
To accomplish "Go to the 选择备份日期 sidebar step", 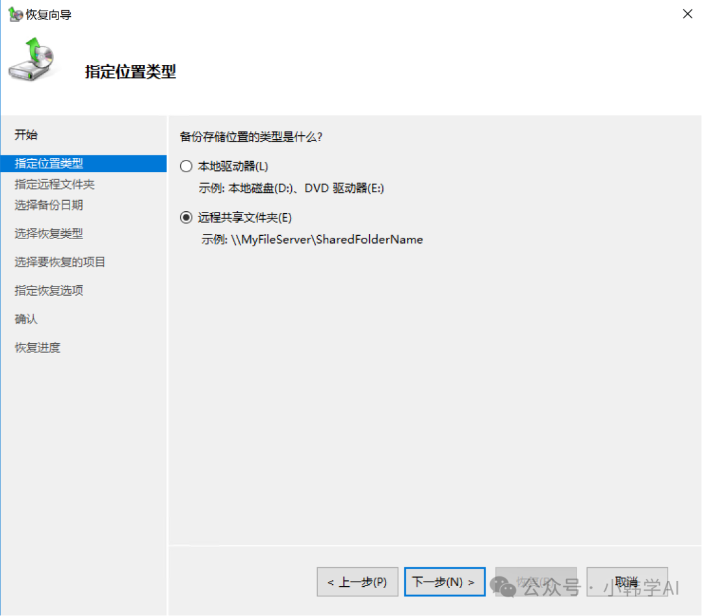I will [49, 205].
